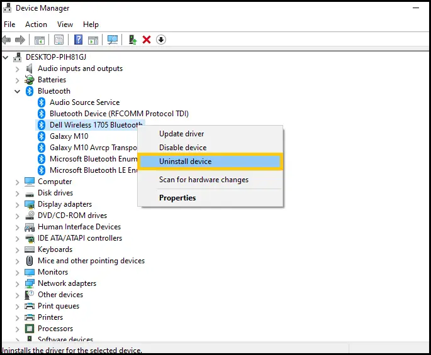The width and height of the screenshot is (431, 355).
Task: Select Microsoft Bluetooth LE Enumerator entry
Action: point(93,170)
